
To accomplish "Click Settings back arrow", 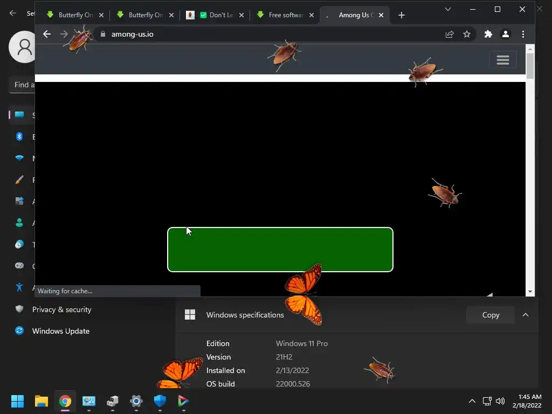I will (x=13, y=13).
